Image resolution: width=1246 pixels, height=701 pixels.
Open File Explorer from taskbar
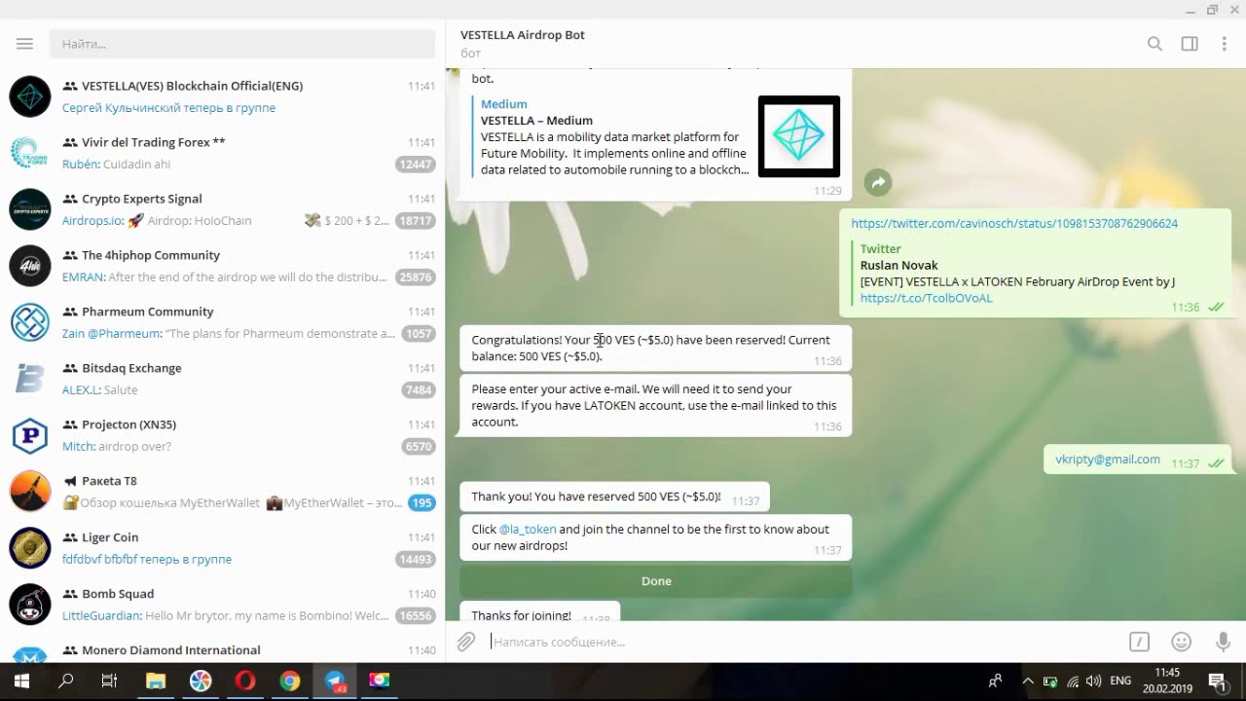[x=156, y=681]
